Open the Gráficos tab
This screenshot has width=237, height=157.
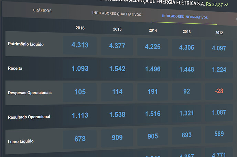42,10
